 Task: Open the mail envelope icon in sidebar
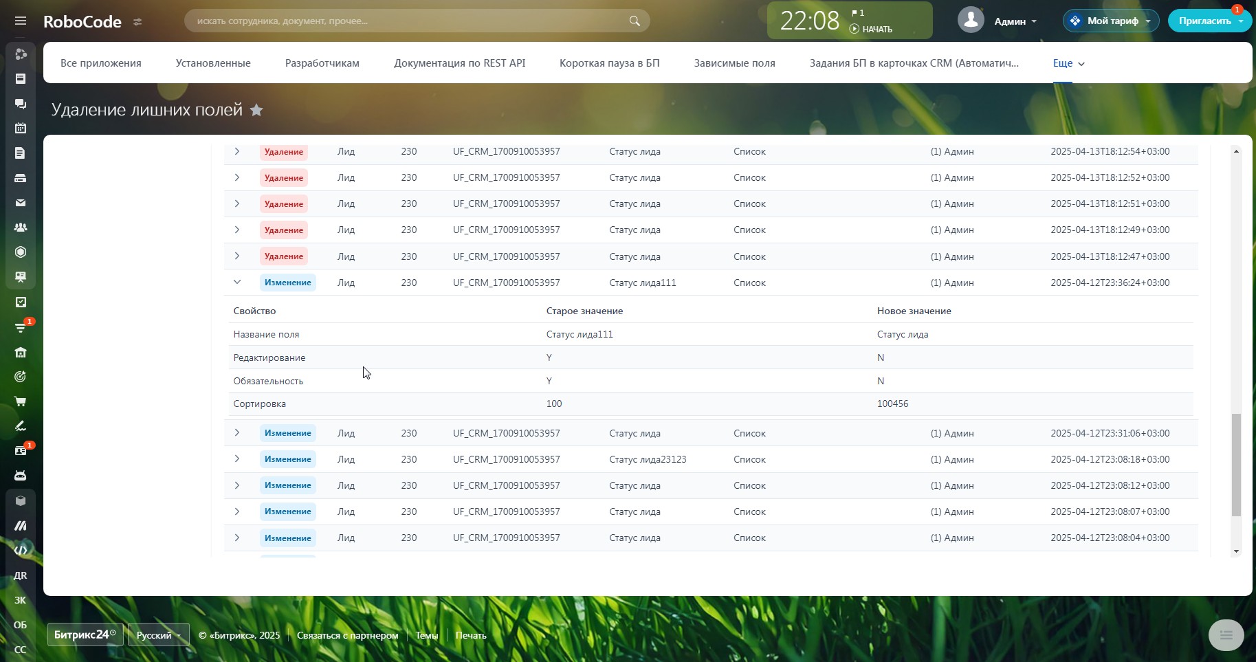(x=21, y=203)
